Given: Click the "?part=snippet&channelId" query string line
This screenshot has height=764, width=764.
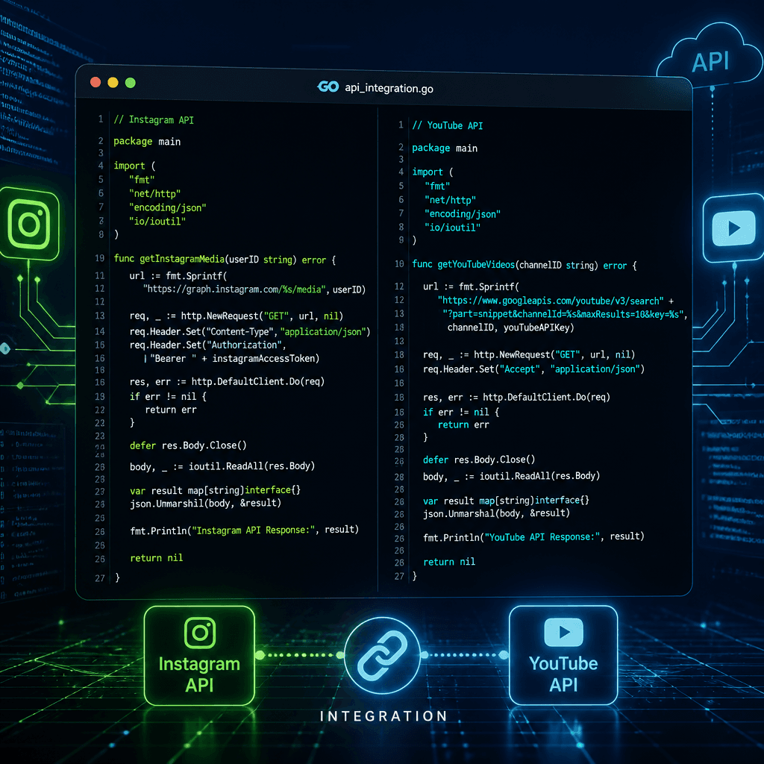Looking at the screenshot, I should click(x=565, y=314).
